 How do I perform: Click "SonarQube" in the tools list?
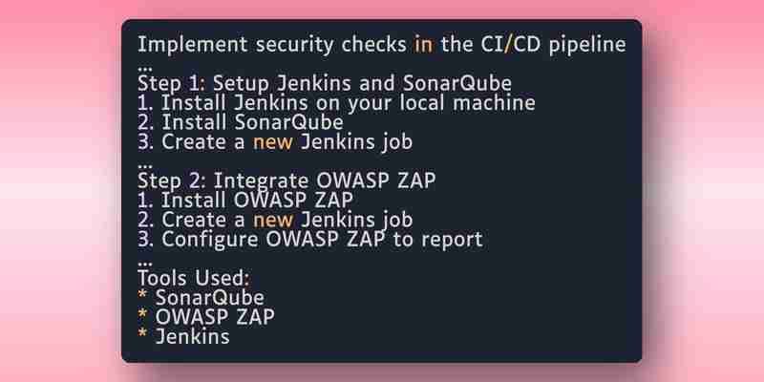(x=210, y=298)
